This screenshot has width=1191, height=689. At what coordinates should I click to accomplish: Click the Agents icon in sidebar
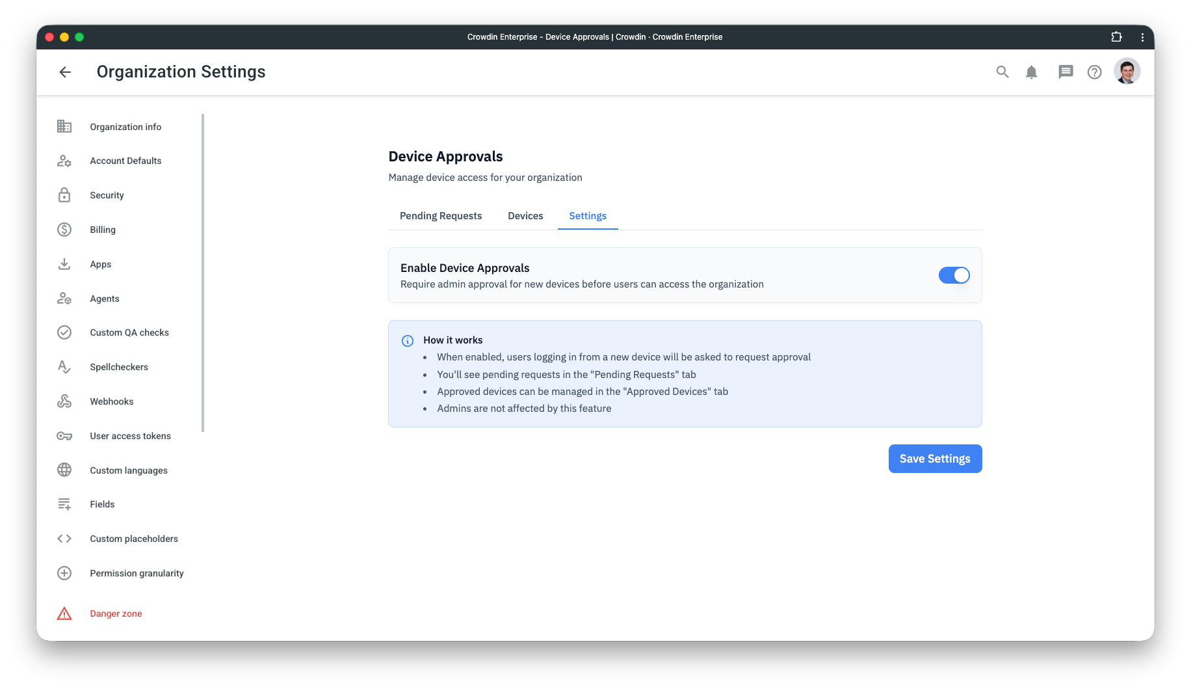(x=64, y=299)
